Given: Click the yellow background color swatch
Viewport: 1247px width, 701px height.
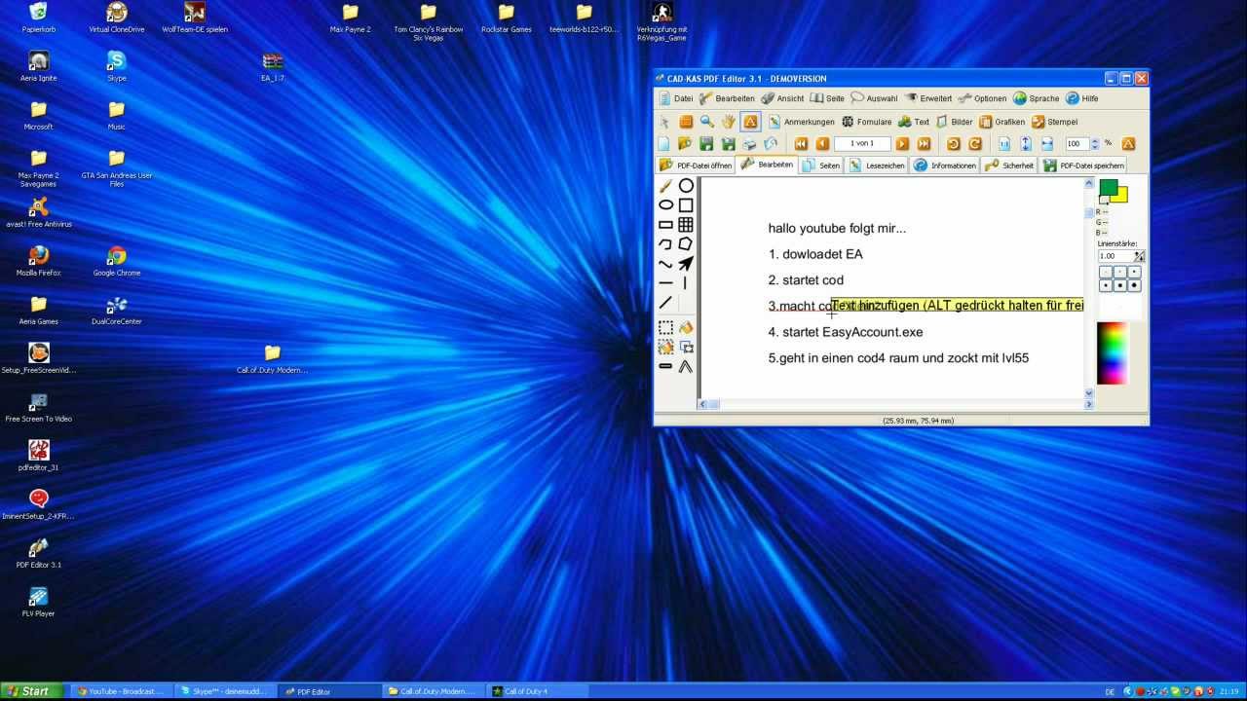Looking at the screenshot, I should pos(1121,196).
